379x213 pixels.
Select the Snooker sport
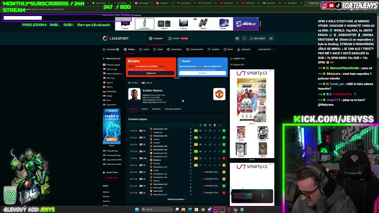tap(244, 49)
